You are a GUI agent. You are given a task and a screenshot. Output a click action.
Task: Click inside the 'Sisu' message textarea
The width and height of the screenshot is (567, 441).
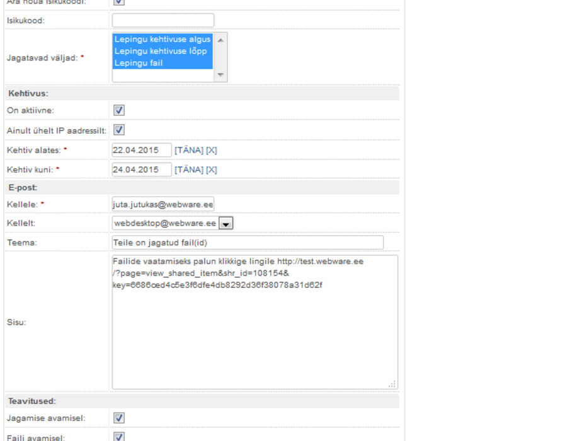255,322
